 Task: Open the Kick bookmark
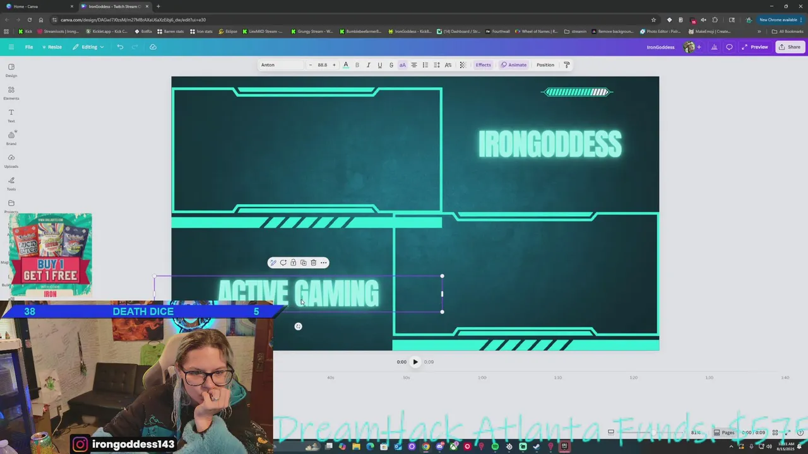25,32
